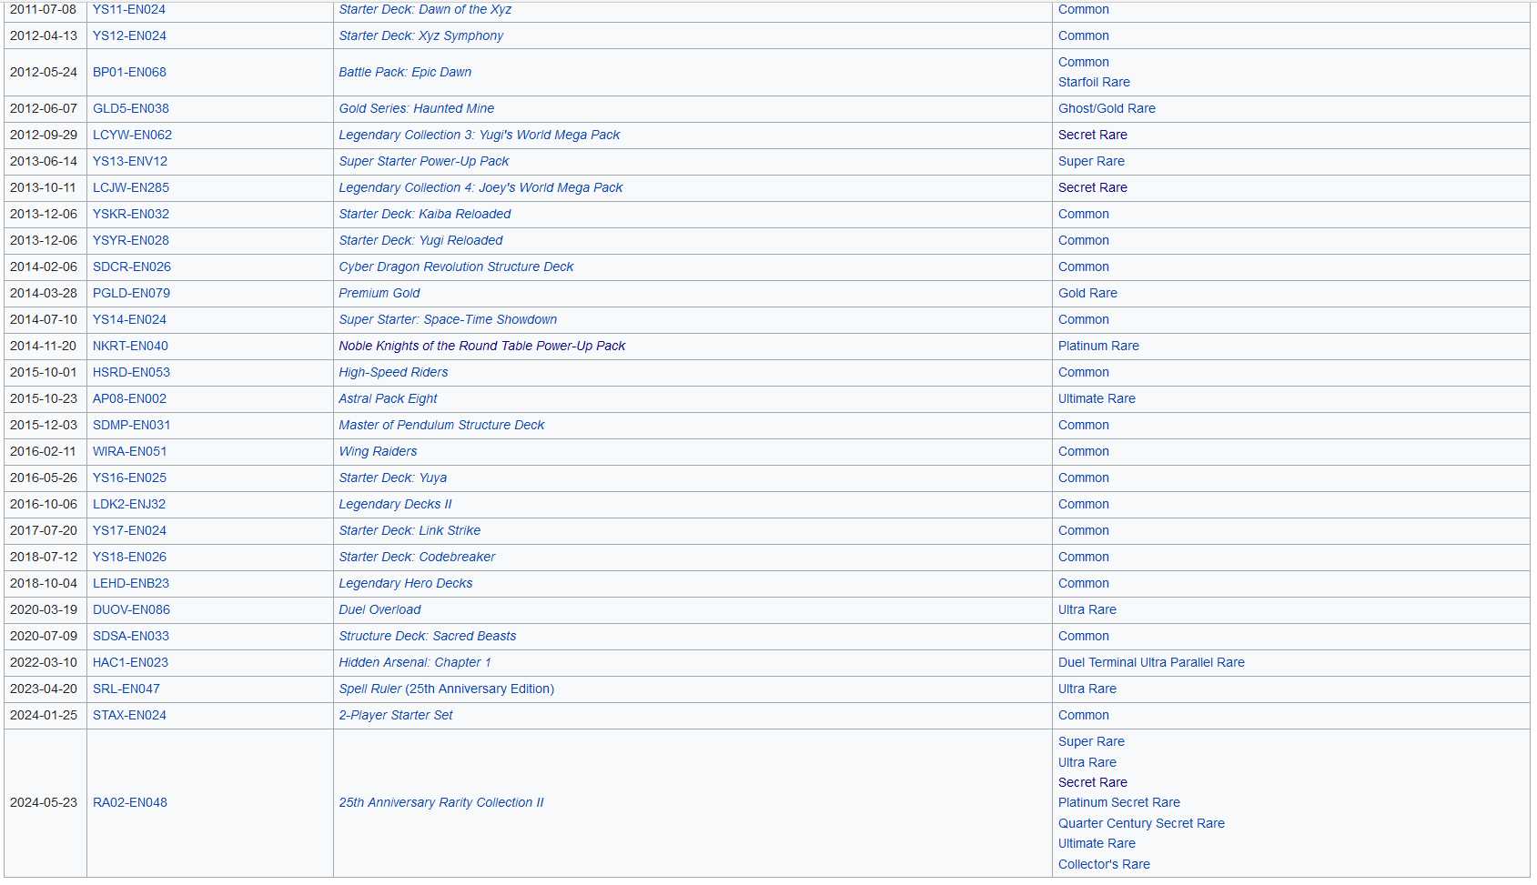Click Quarter Century Secret Rare link
Screen dimensions: 1537x885
point(1141,823)
